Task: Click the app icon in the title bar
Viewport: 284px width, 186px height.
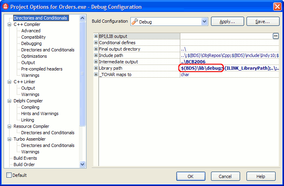Action: (5, 6)
